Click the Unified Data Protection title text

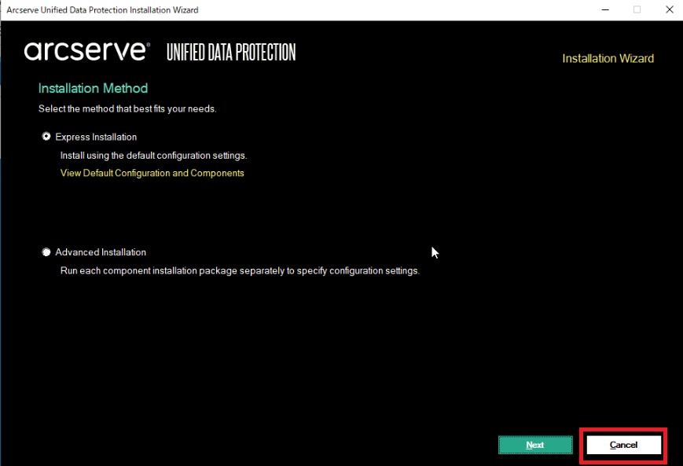(231, 53)
